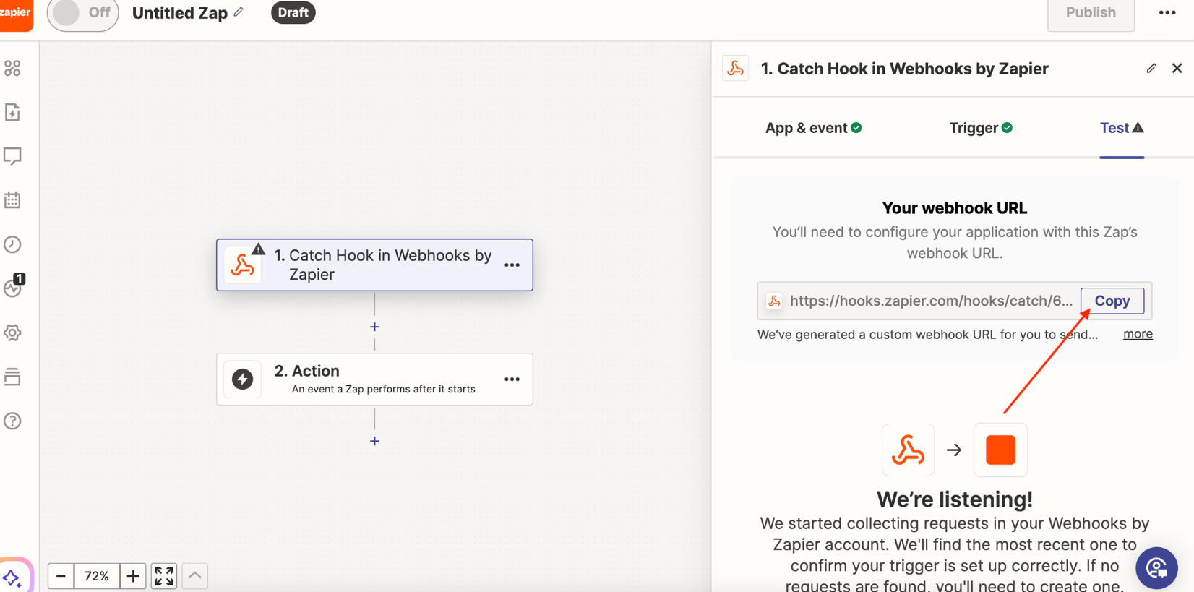Screen dimensions: 1194x592
Task: Open the three-dot menu next to Publish
Action: 1167,13
